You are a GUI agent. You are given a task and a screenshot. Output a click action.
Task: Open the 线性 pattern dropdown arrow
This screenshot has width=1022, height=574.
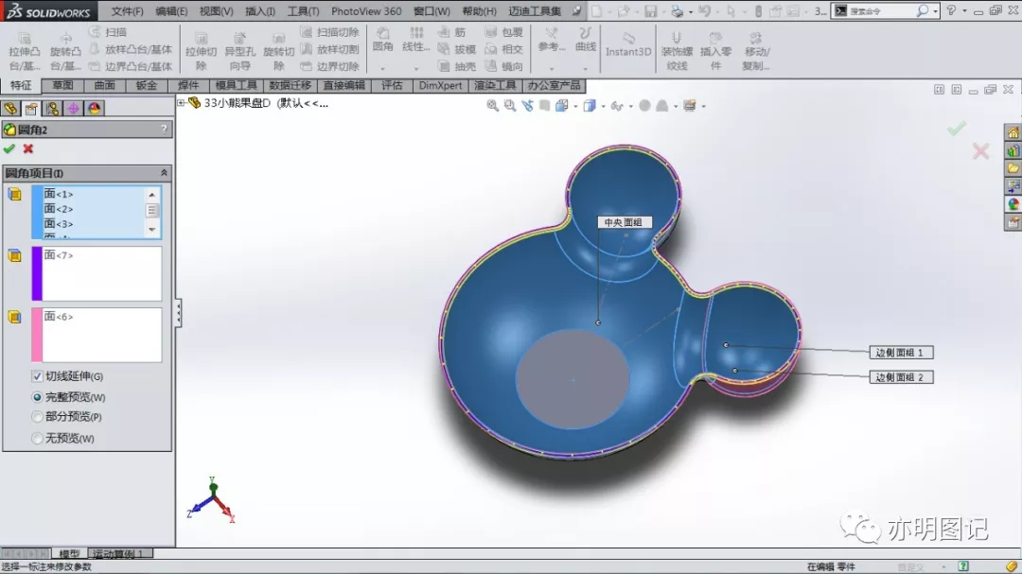pyautogui.click(x=415, y=68)
